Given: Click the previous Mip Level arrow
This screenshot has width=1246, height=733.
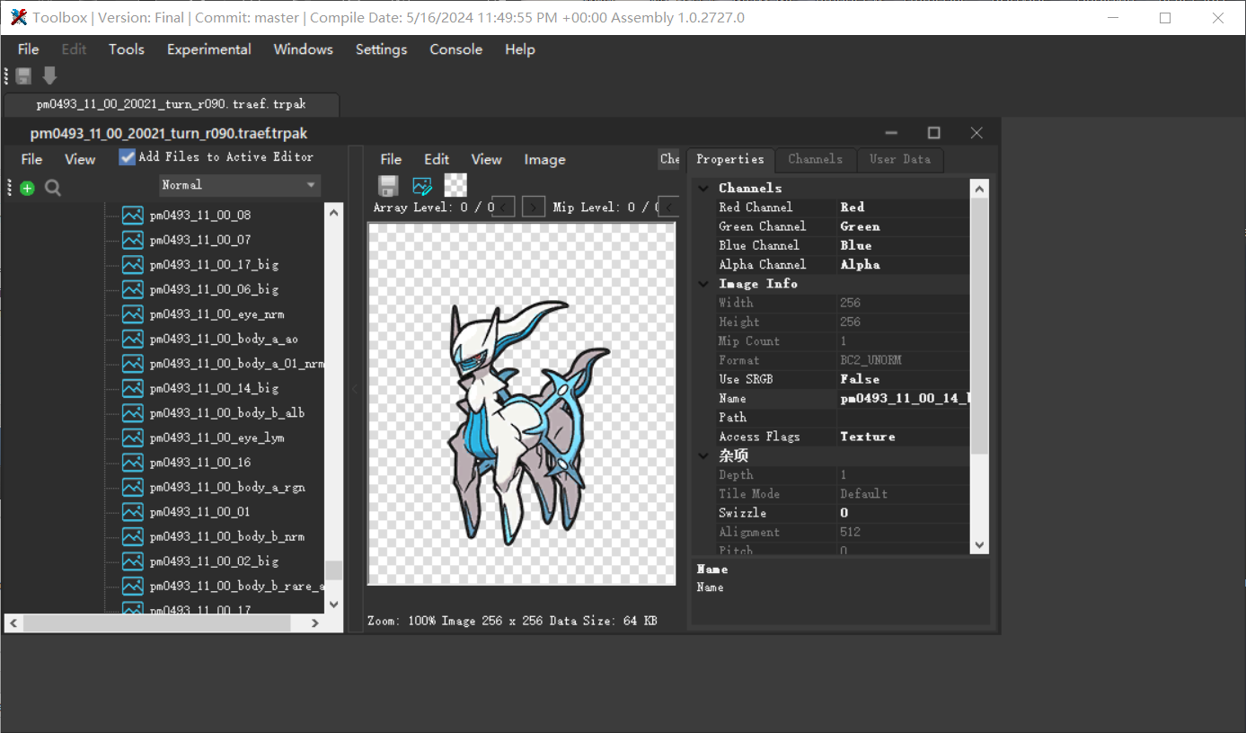Looking at the screenshot, I should tap(667, 207).
